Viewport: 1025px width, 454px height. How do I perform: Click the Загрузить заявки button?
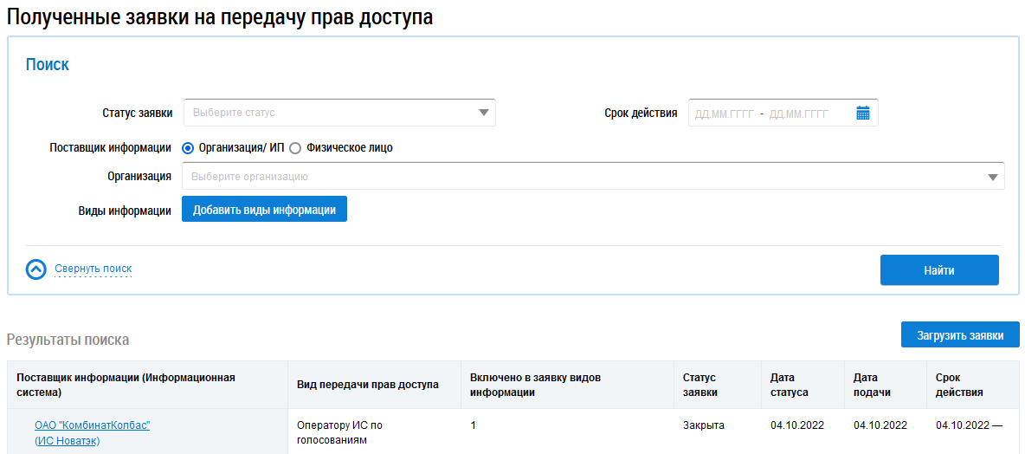coord(959,335)
